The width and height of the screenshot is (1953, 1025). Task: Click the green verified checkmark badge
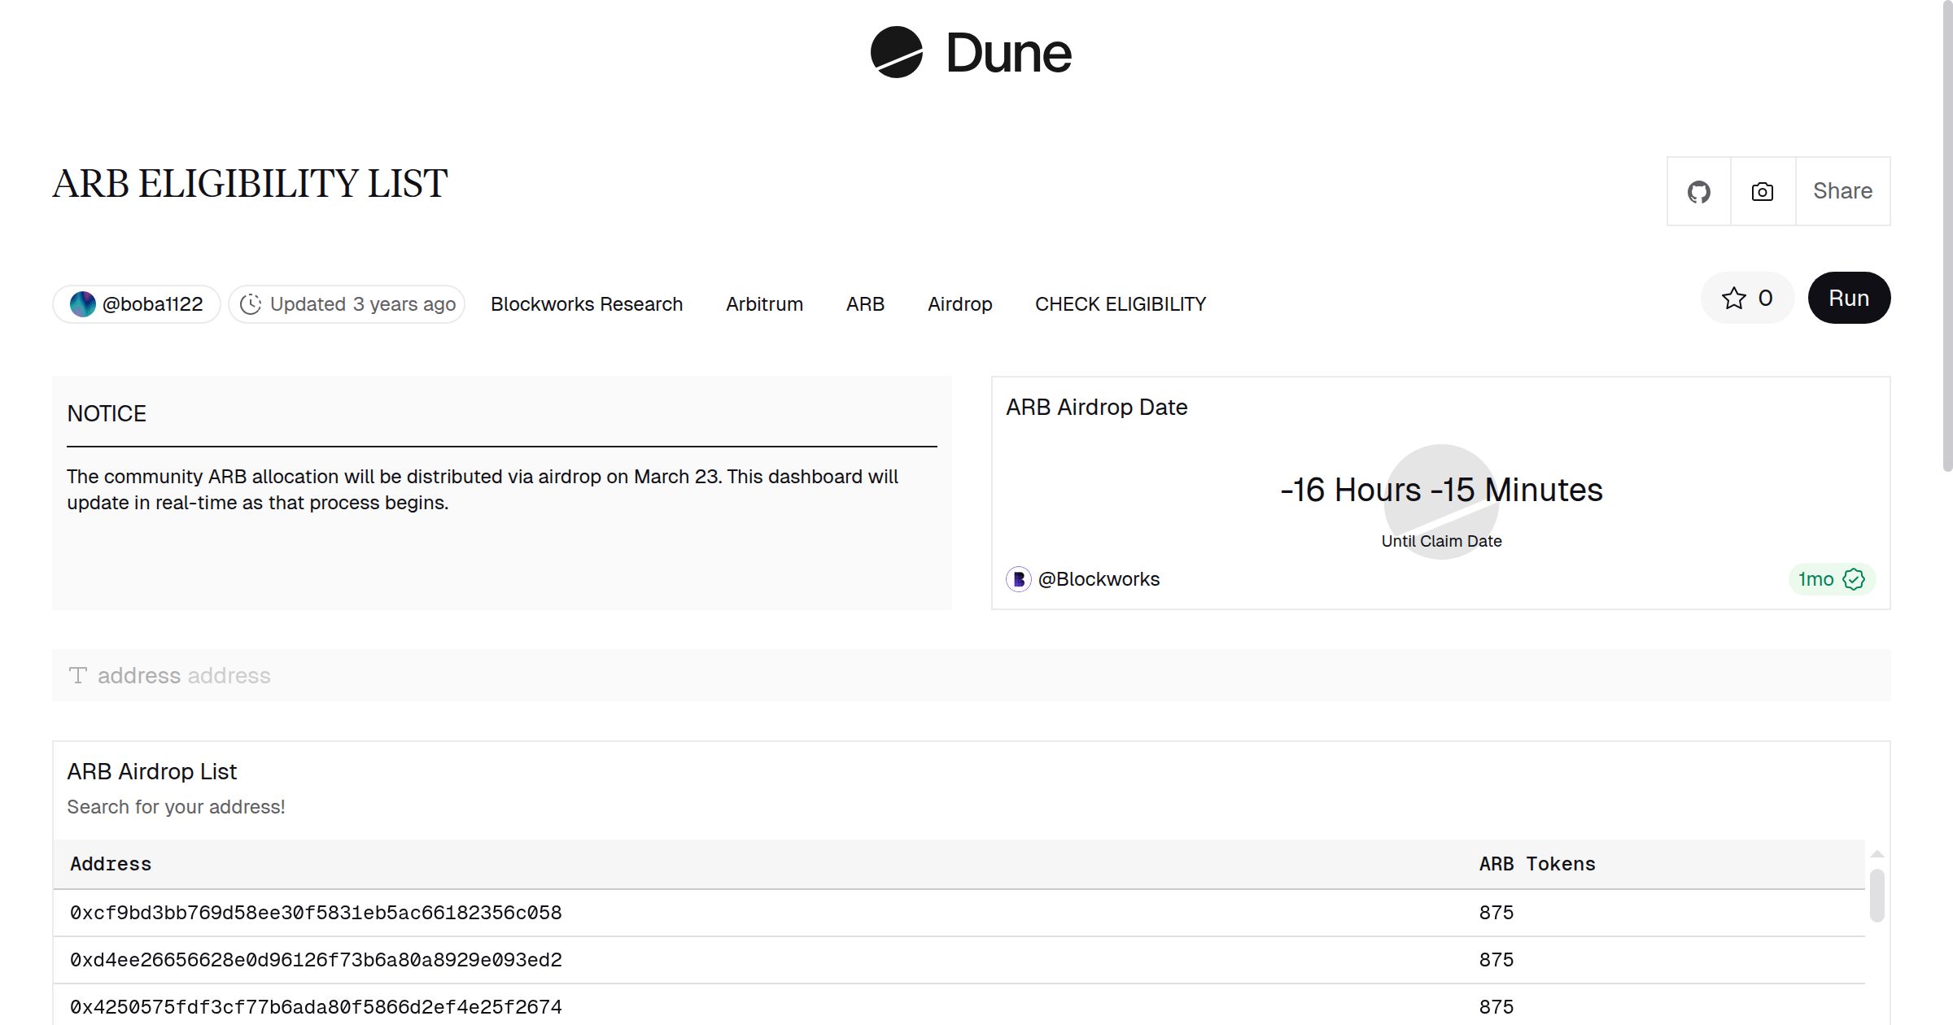tap(1854, 579)
